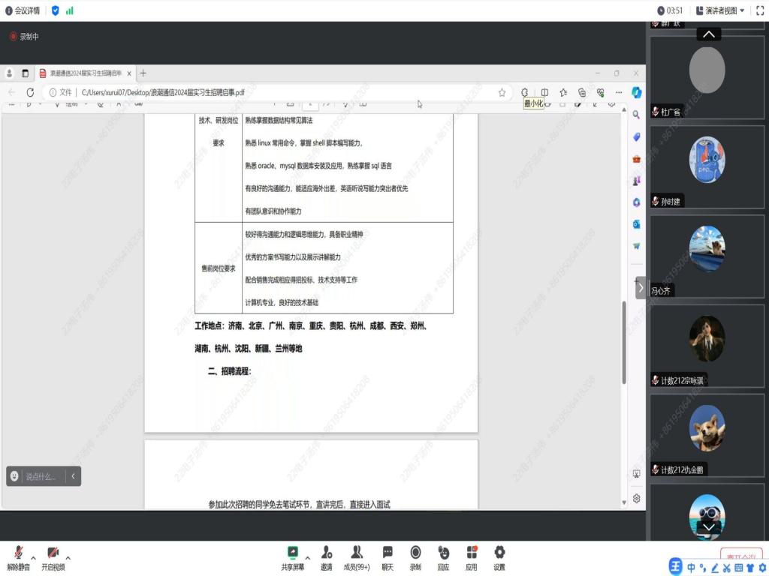769x576 pixels.
Task: Select 杜广省's video thumbnail
Action: [x=707, y=77]
